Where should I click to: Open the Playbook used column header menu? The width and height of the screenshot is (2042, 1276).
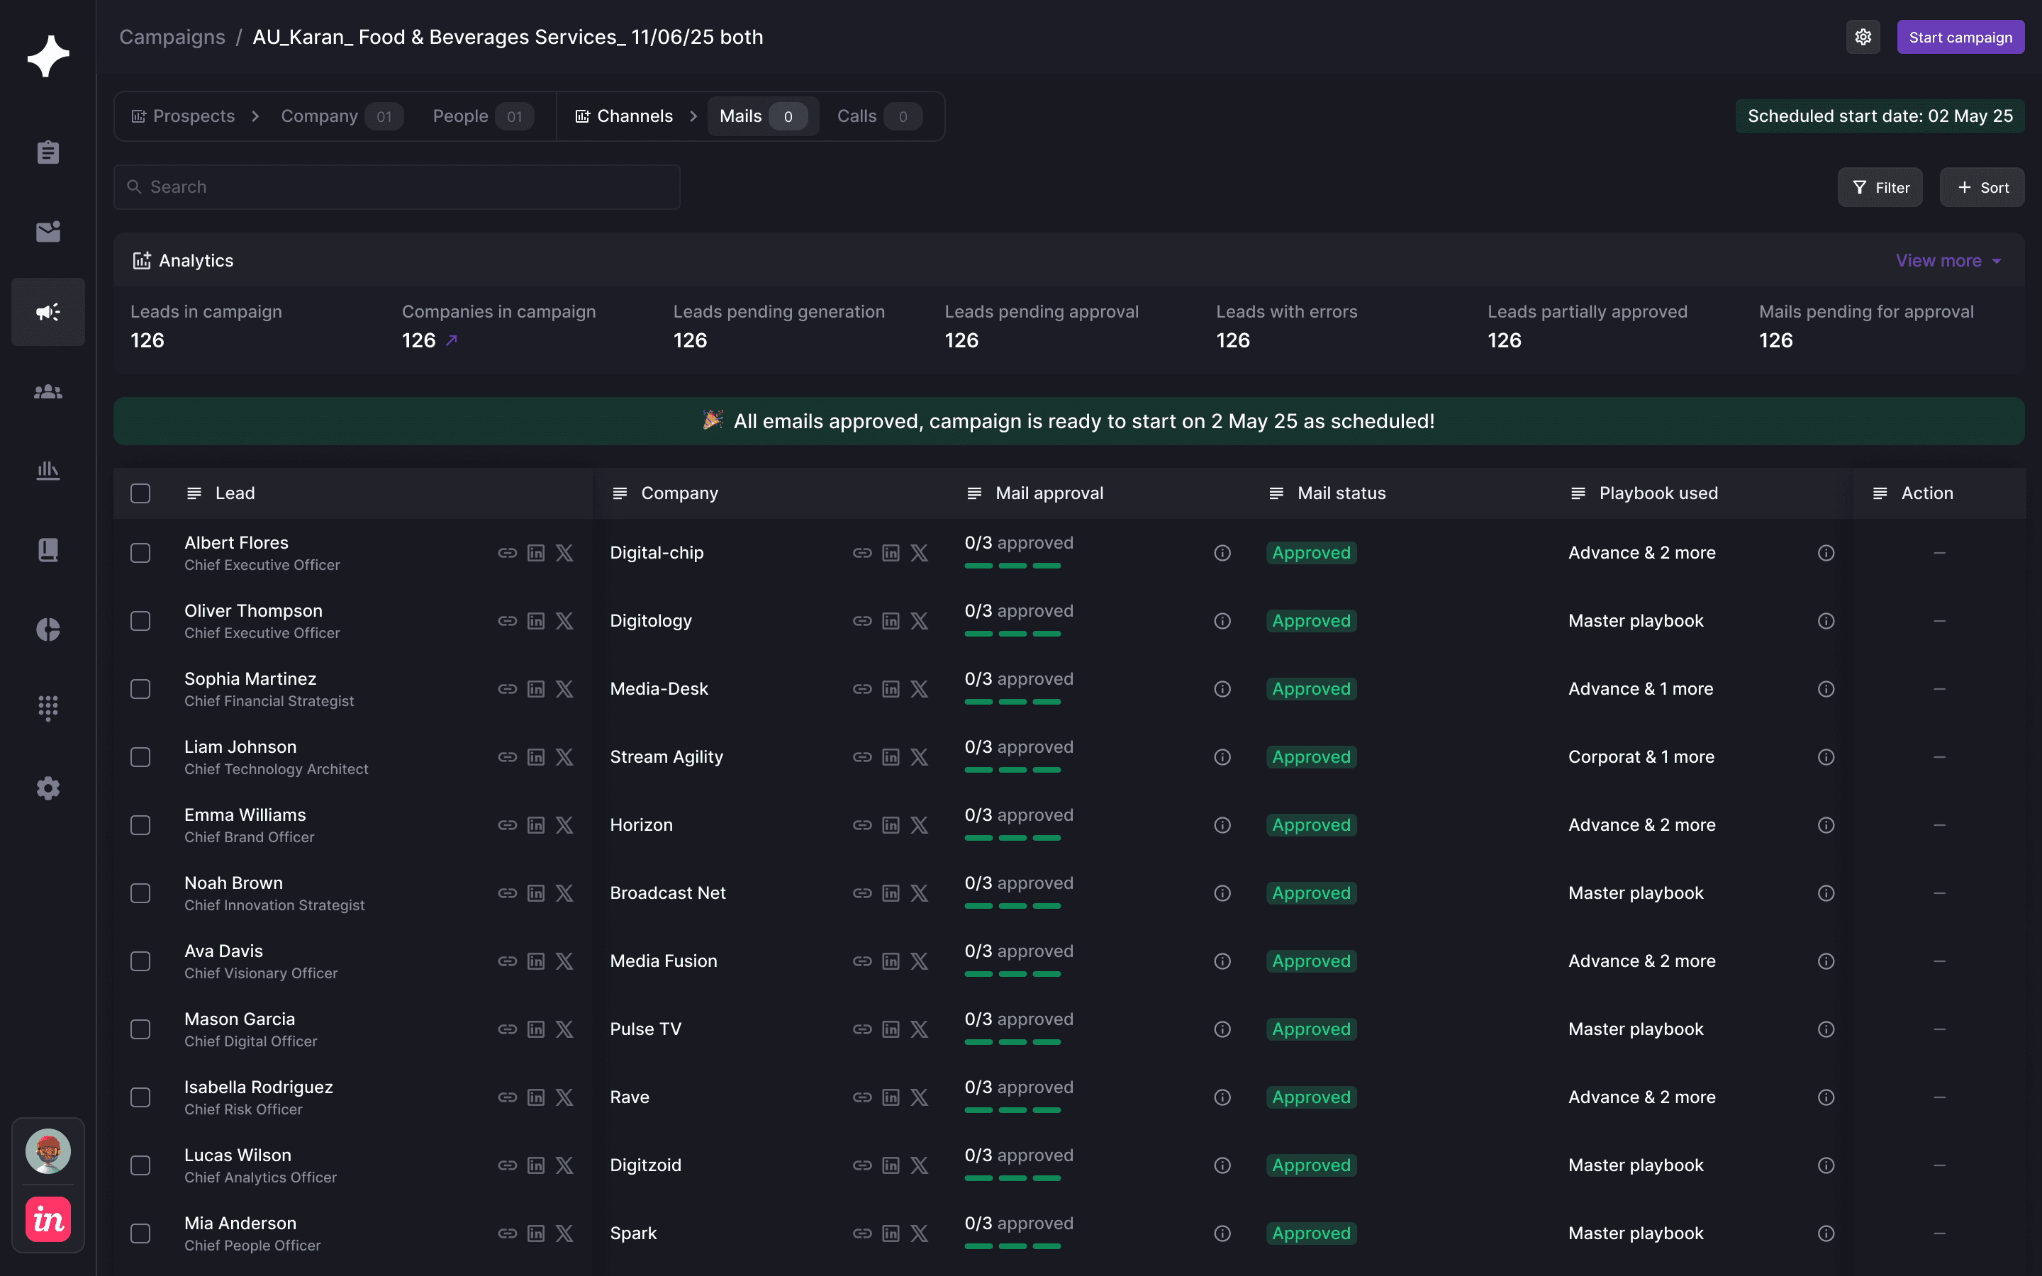(1579, 493)
